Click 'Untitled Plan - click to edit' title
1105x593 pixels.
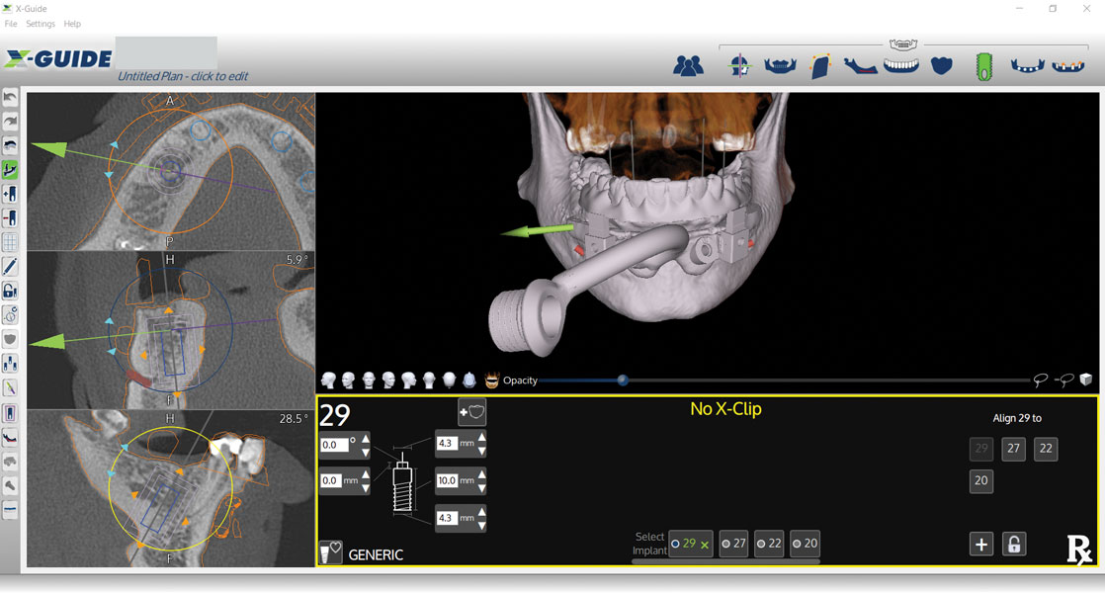click(x=183, y=76)
